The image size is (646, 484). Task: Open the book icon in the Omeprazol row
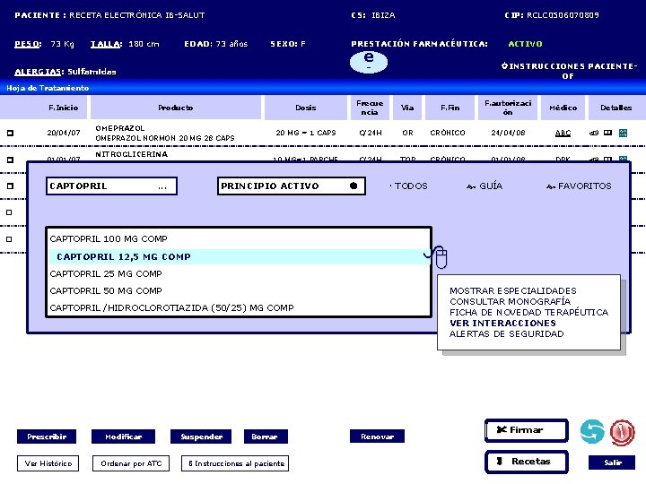pyautogui.click(x=607, y=133)
